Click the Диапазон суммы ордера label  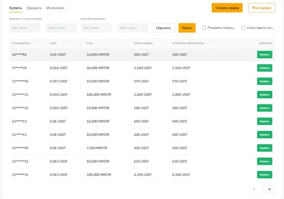pyautogui.click(x=25, y=19)
